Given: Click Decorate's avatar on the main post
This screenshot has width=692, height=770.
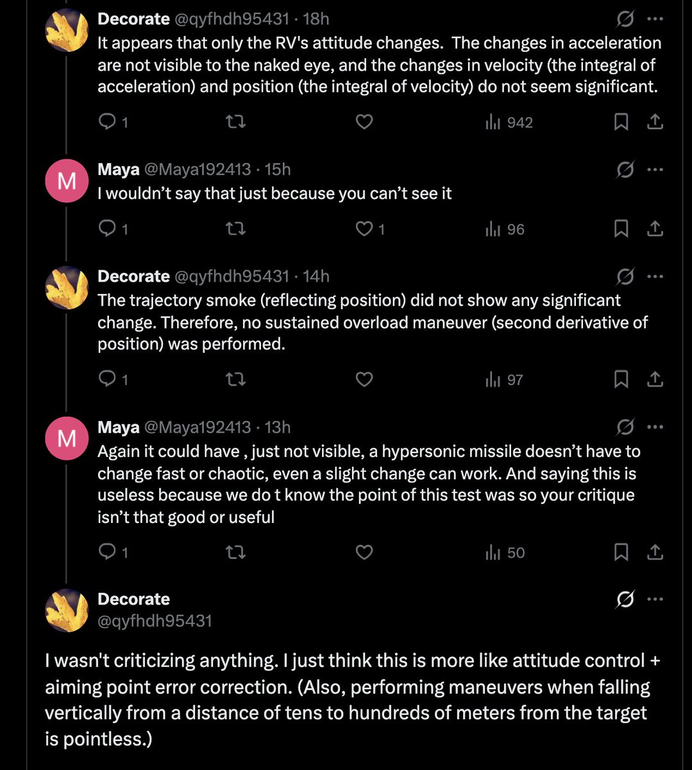Looking at the screenshot, I should [67, 610].
